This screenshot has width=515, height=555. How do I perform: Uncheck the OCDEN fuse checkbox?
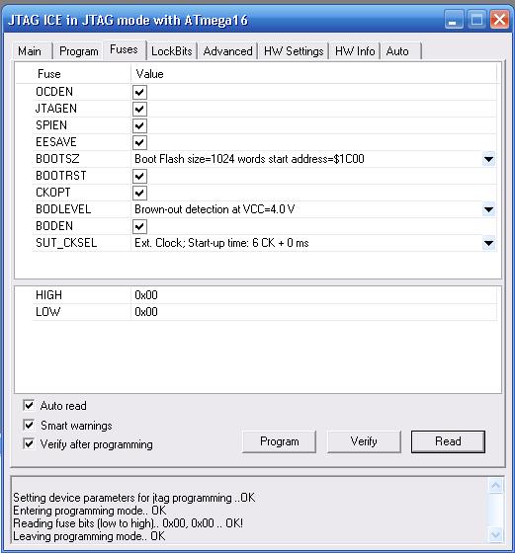point(139,92)
